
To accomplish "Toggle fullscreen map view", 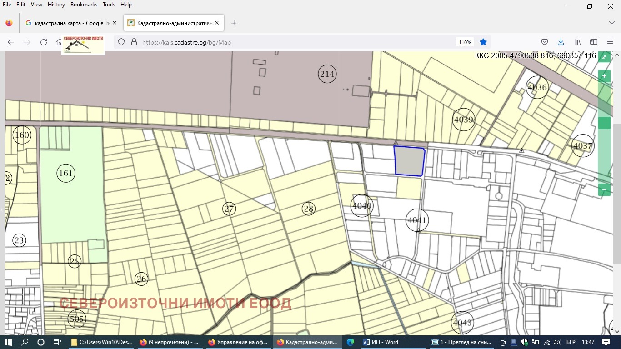I will tap(604, 57).
